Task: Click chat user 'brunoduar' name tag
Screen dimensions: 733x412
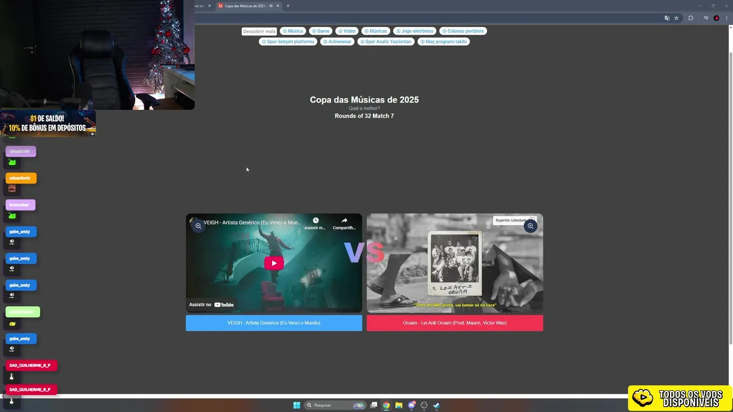Action: click(x=20, y=205)
